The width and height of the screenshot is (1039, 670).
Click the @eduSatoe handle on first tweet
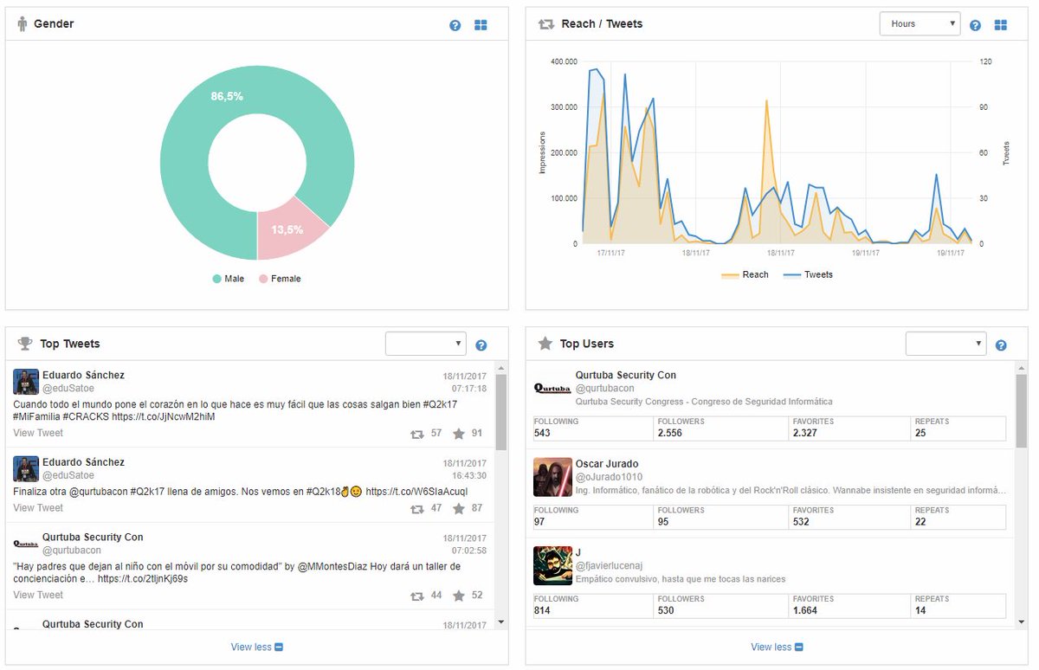tap(68, 389)
